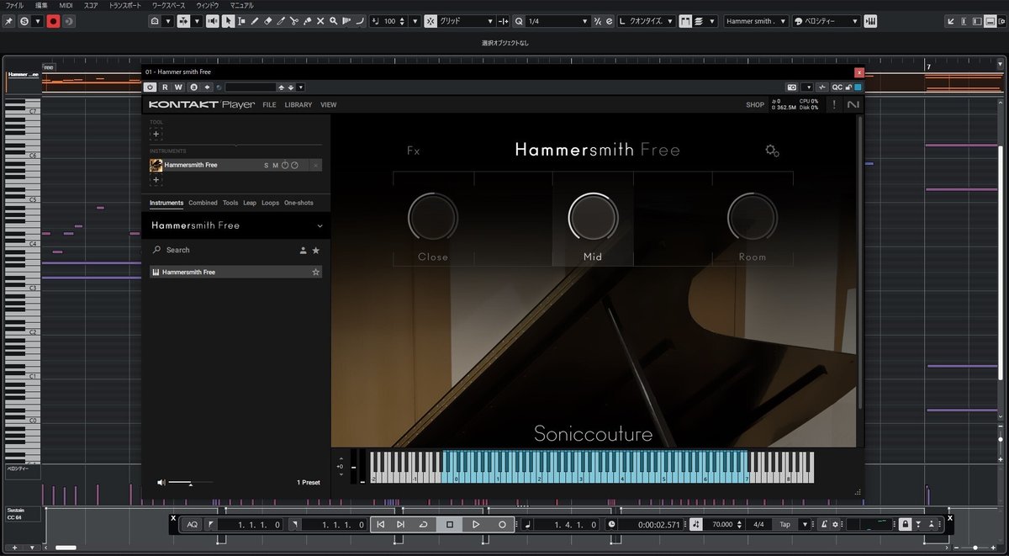Select the Object Selection arrow tool

pyautogui.click(x=228, y=20)
